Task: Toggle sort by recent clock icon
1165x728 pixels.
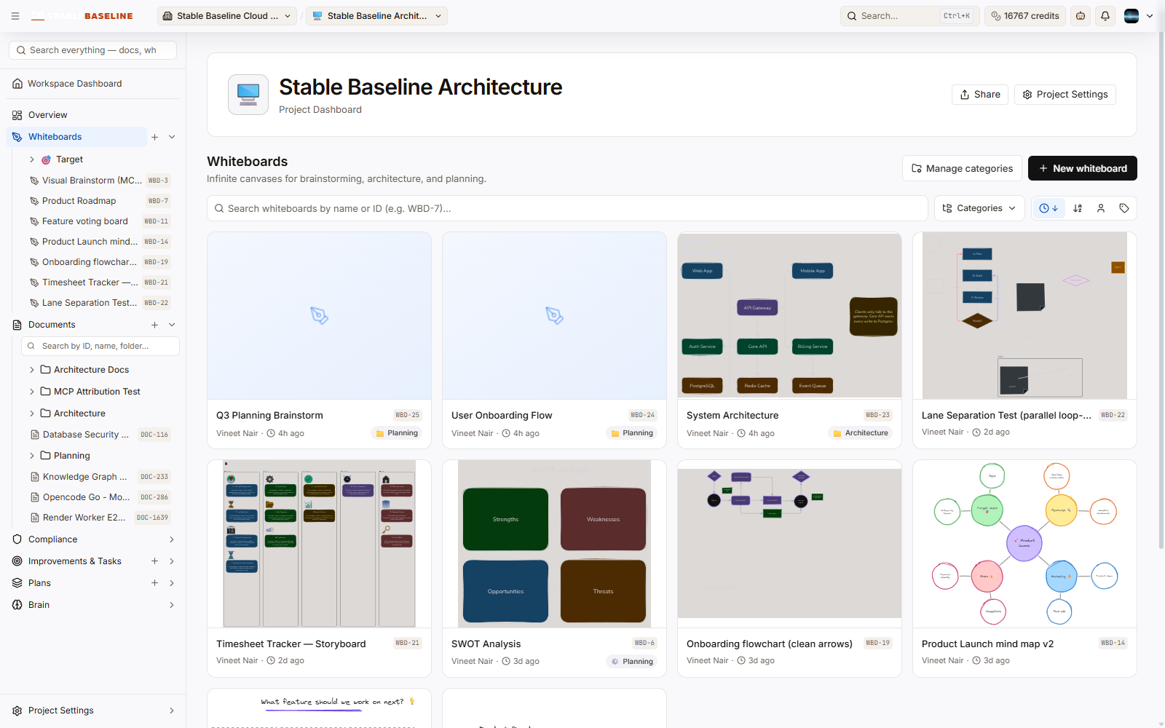Action: click(1048, 208)
